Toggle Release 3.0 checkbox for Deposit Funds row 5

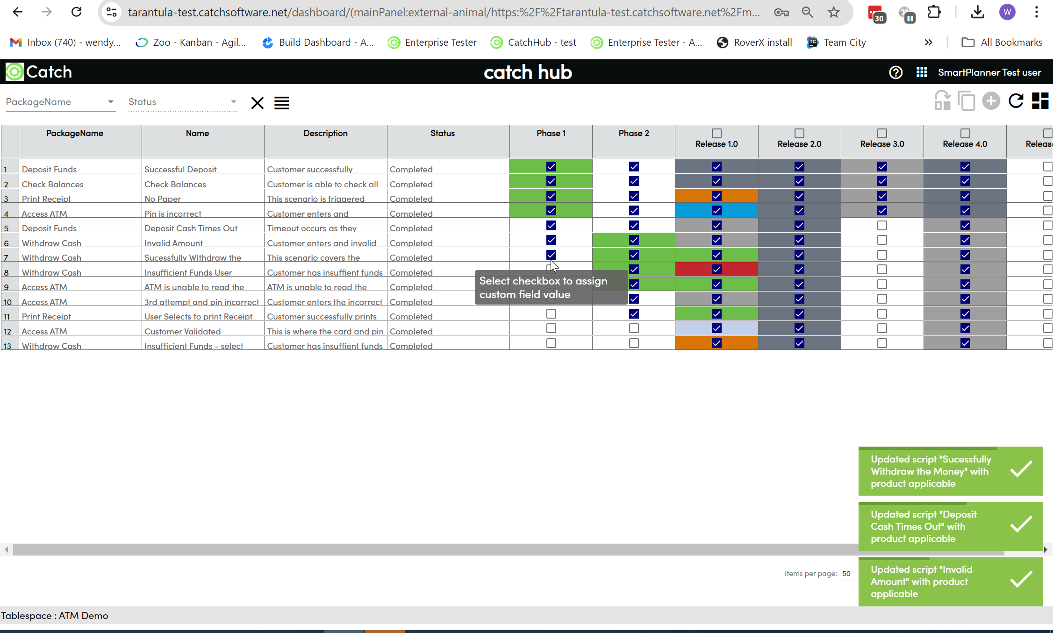882,226
